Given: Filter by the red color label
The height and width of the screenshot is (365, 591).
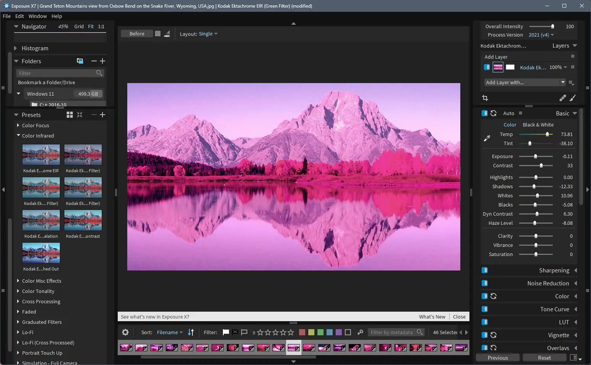Looking at the screenshot, I should tap(302, 332).
